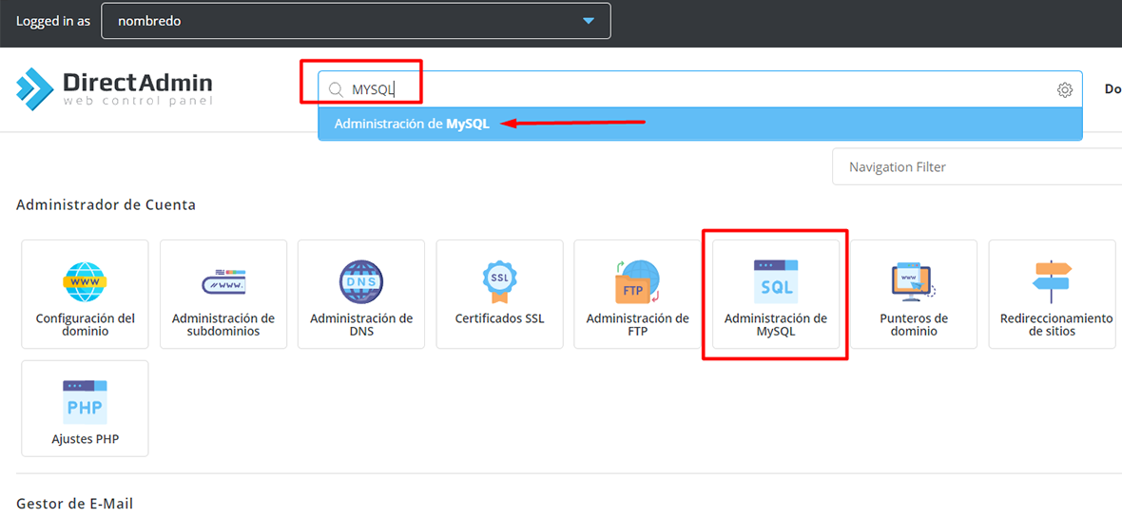Viewport: 1122px width, 518px height.
Task: Open Redireccionamiento de sitios signpost icon
Action: click(1052, 282)
